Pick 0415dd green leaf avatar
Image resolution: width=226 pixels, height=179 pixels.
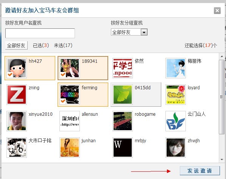(123, 95)
